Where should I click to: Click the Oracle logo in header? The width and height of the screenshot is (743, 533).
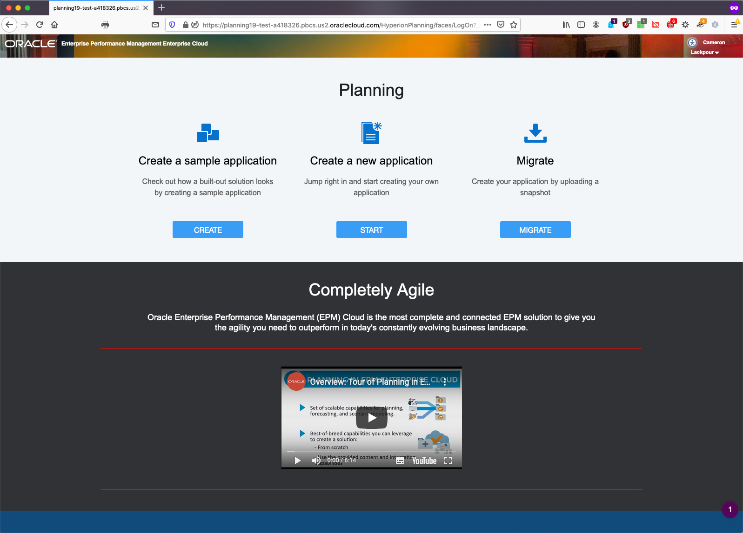31,44
